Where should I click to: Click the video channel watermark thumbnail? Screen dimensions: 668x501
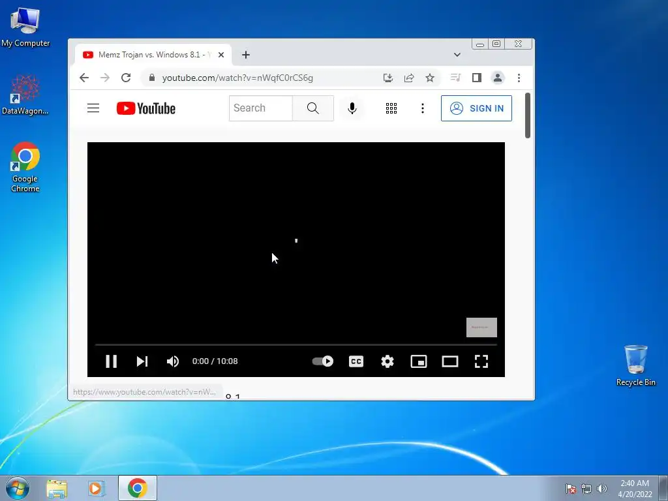[481, 327]
